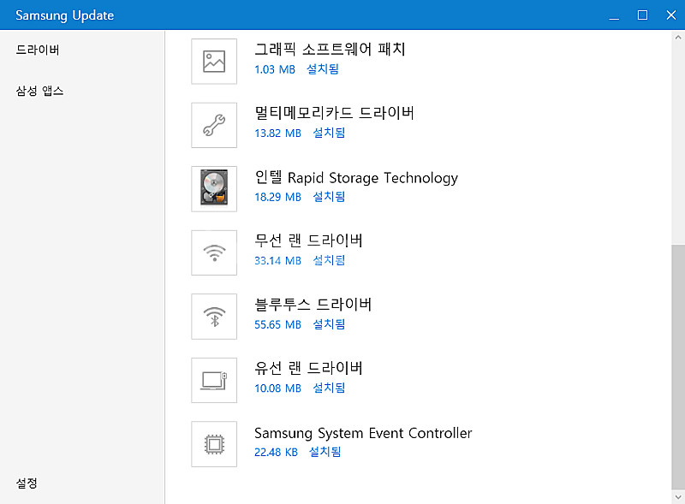Image resolution: width=685 pixels, height=504 pixels.
Task: Select the 그래픽 소프트웨어 패치 title
Action: coord(331,49)
